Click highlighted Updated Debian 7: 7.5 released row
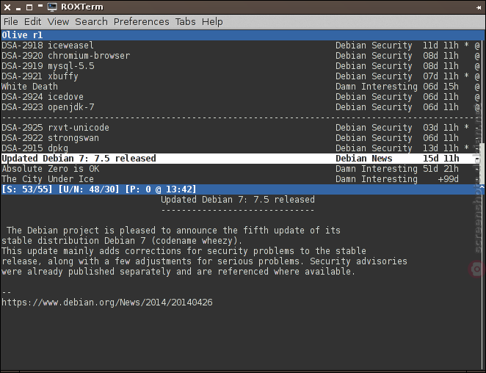Screen dimensions: 486x373 click(241, 158)
